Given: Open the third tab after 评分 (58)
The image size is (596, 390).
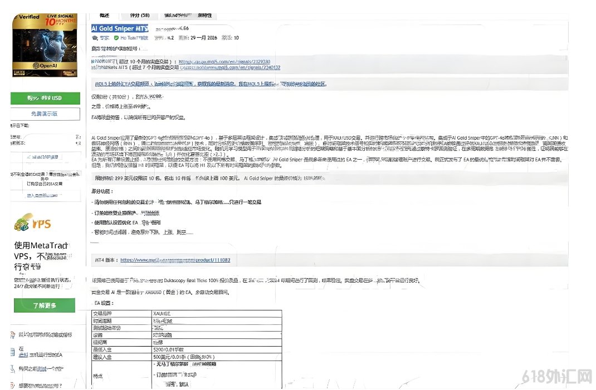Looking at the screenshot, I should (178, 16).
